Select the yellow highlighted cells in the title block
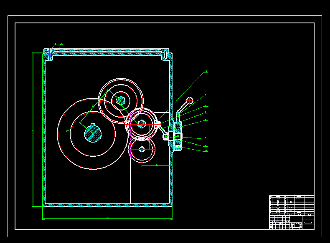The image size is (330, 243). (274, 222)
